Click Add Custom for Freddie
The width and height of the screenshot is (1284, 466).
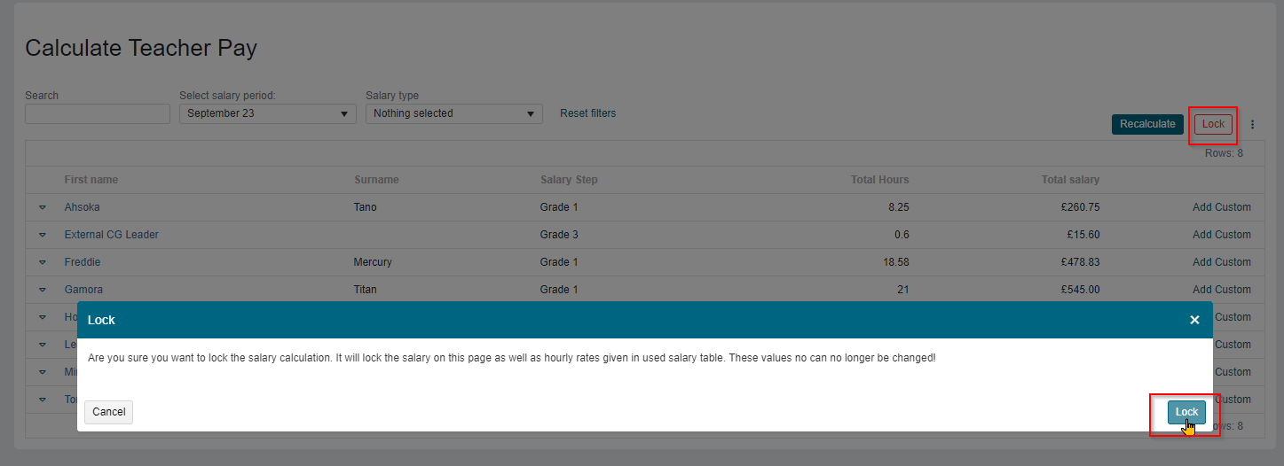pos(1222,262)
